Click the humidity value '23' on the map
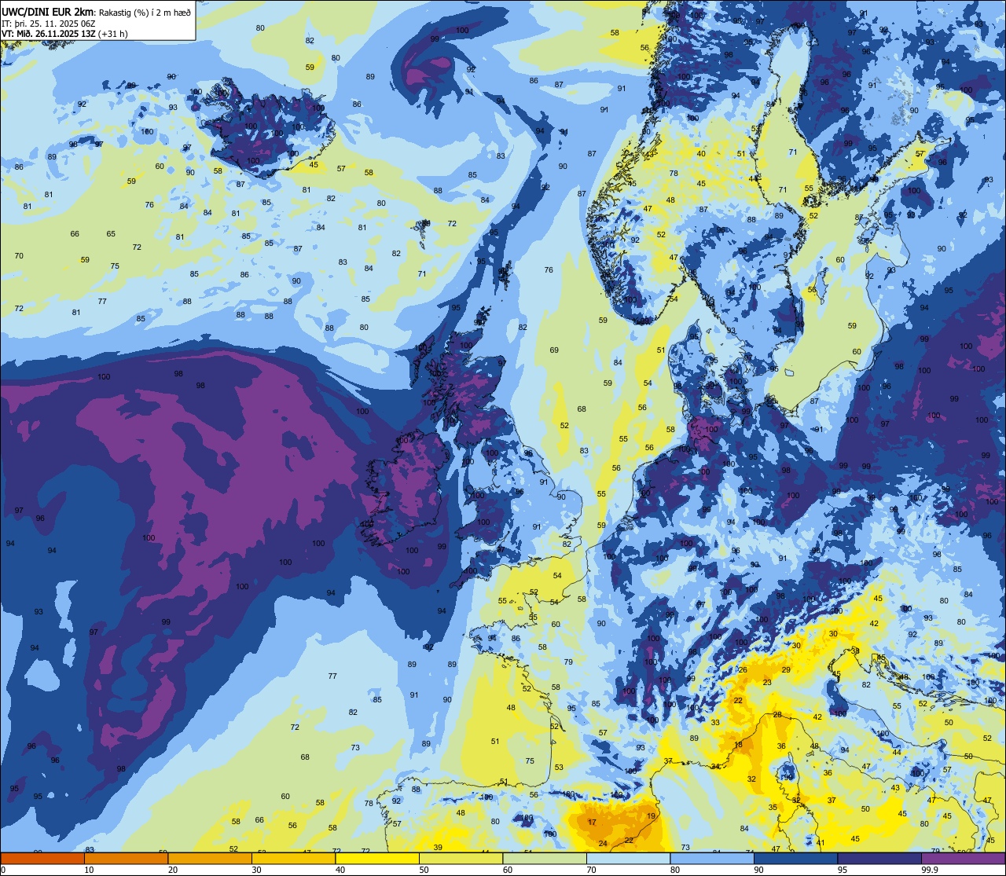Screen dimensions: 1006x876 click(x=767, y=683)
